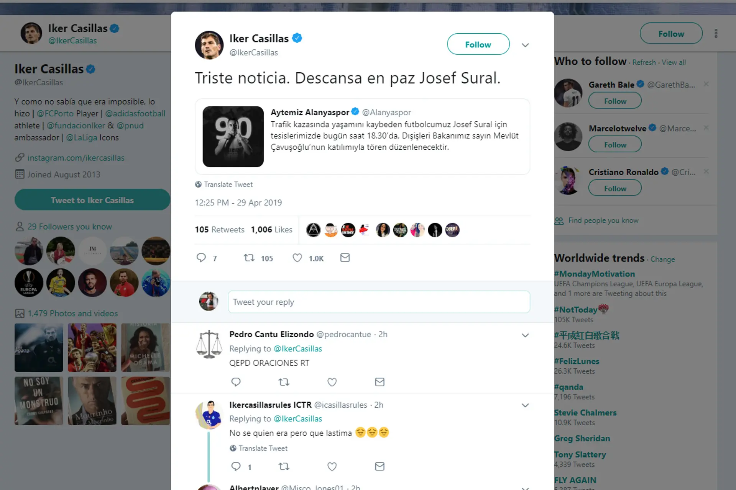Click reply icon on Iker Casillas tweet
736x490 pixels.
coord(201,258)
